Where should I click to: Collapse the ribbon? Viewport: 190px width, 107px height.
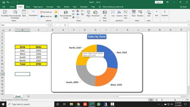pyautogui.click(x=188, y=21)
